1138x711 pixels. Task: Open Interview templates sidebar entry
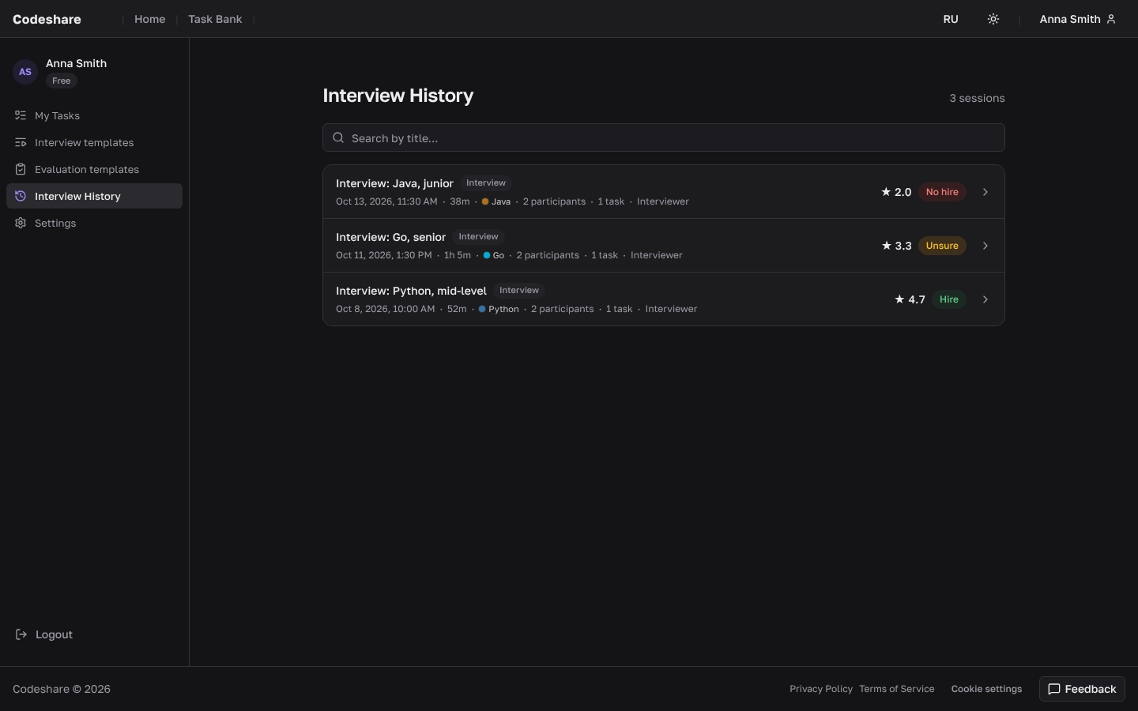pos(94,142)
